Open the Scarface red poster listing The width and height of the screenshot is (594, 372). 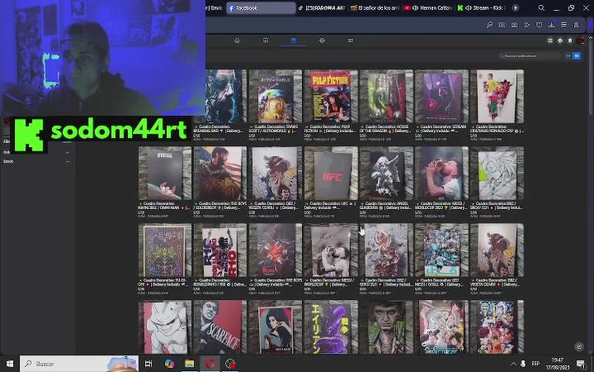point(220,327)
